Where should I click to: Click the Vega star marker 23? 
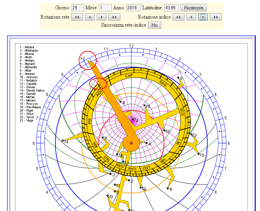133,119
